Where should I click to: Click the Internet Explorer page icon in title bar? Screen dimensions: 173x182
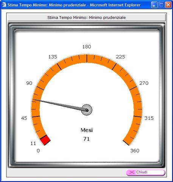[x=4, y=5]
